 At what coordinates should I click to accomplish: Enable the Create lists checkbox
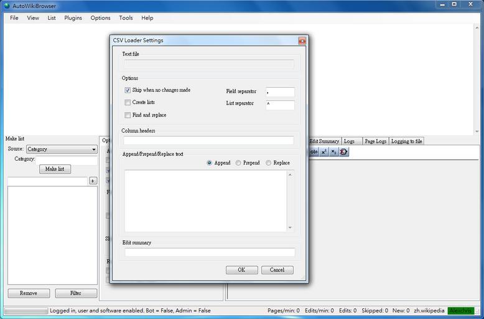click(x=128, y=103)
